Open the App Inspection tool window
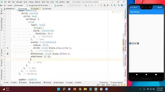165x92 pixels. pos(35,83)
